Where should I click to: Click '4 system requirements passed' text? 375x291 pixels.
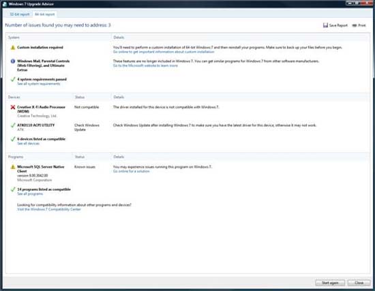42,79
